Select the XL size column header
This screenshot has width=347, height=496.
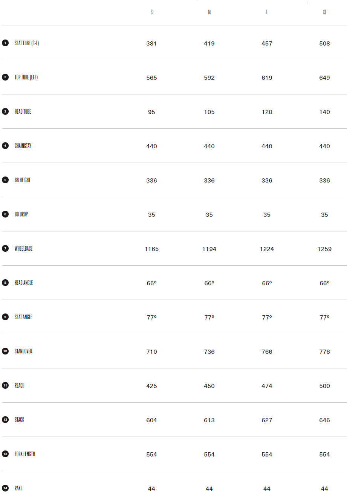click(x=324, y=12)
